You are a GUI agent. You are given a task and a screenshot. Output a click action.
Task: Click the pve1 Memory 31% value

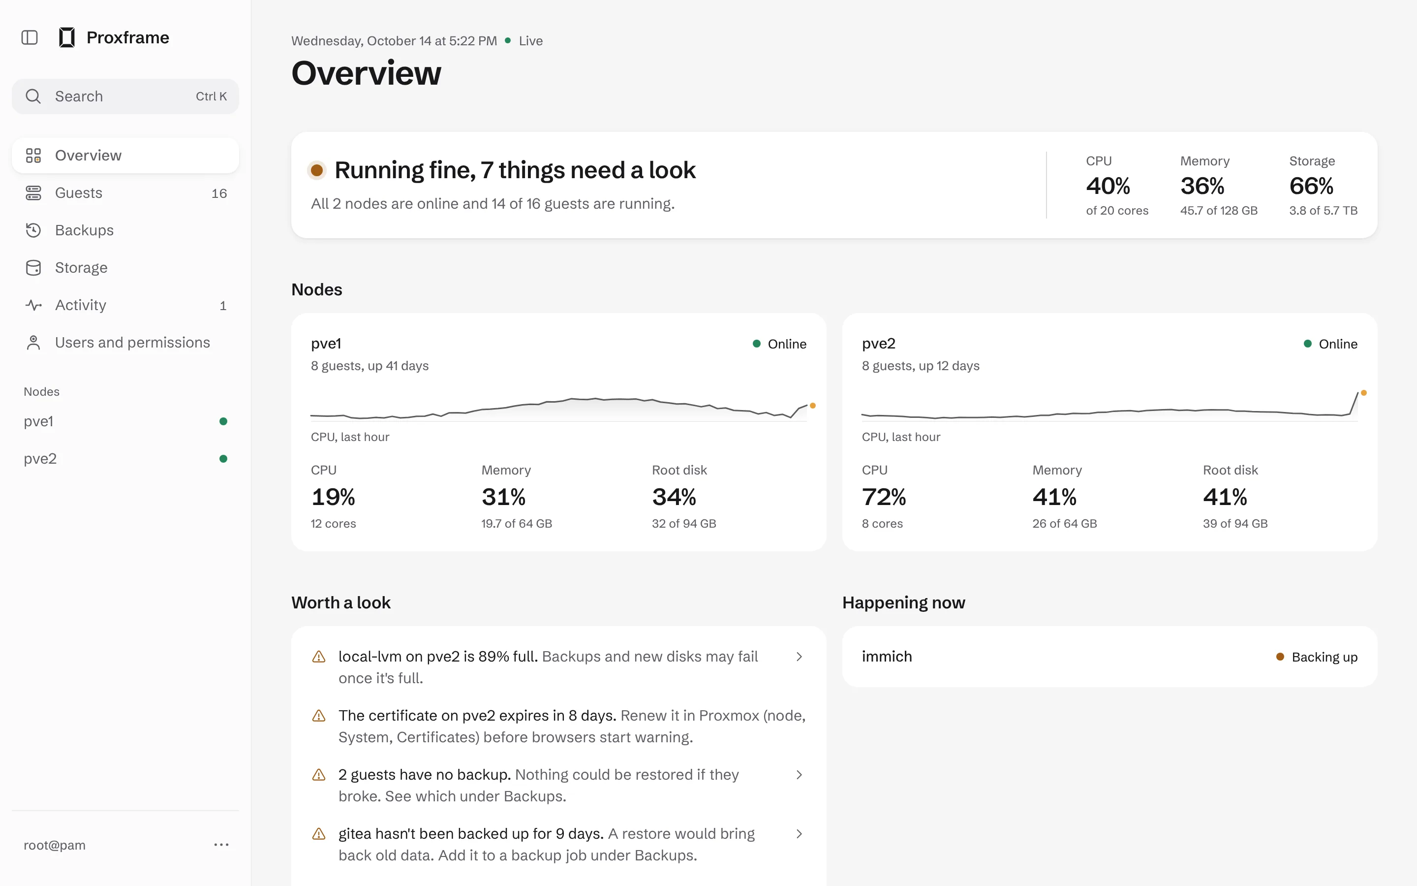[x=503, y=497]
